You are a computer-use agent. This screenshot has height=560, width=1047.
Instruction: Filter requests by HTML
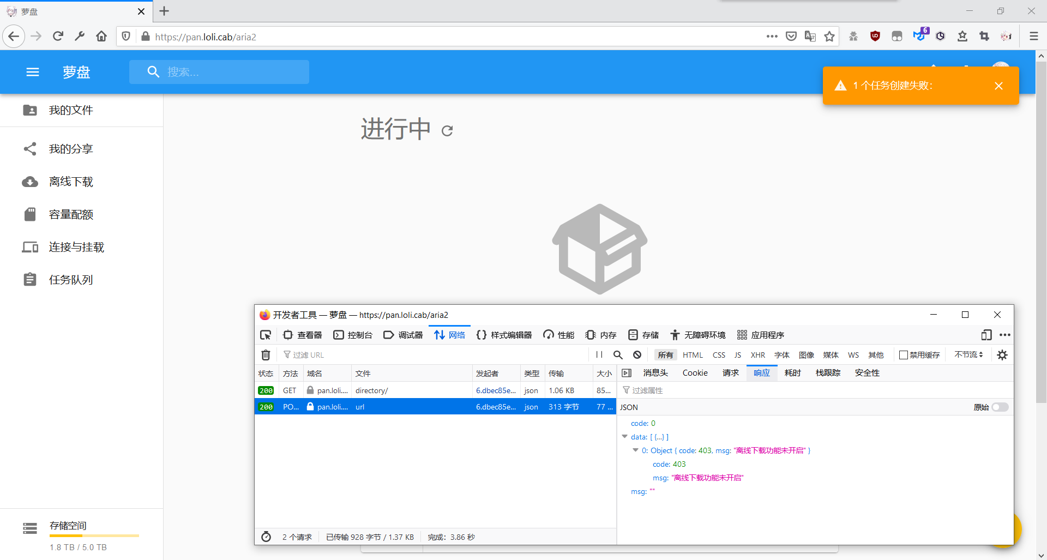pyautogui.click(x=693, y=355)
